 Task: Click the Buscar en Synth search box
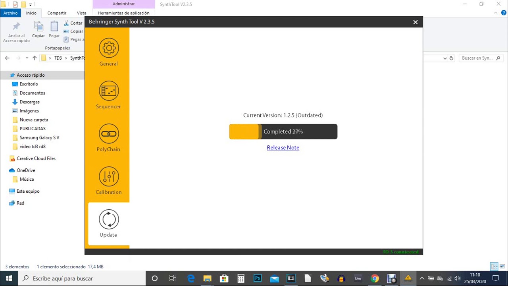point(480,58)
